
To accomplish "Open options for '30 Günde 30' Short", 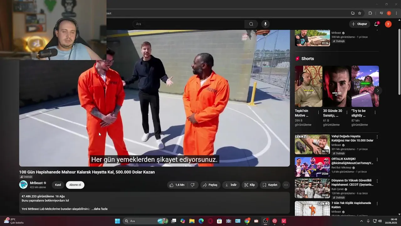I will coord(347,112).
